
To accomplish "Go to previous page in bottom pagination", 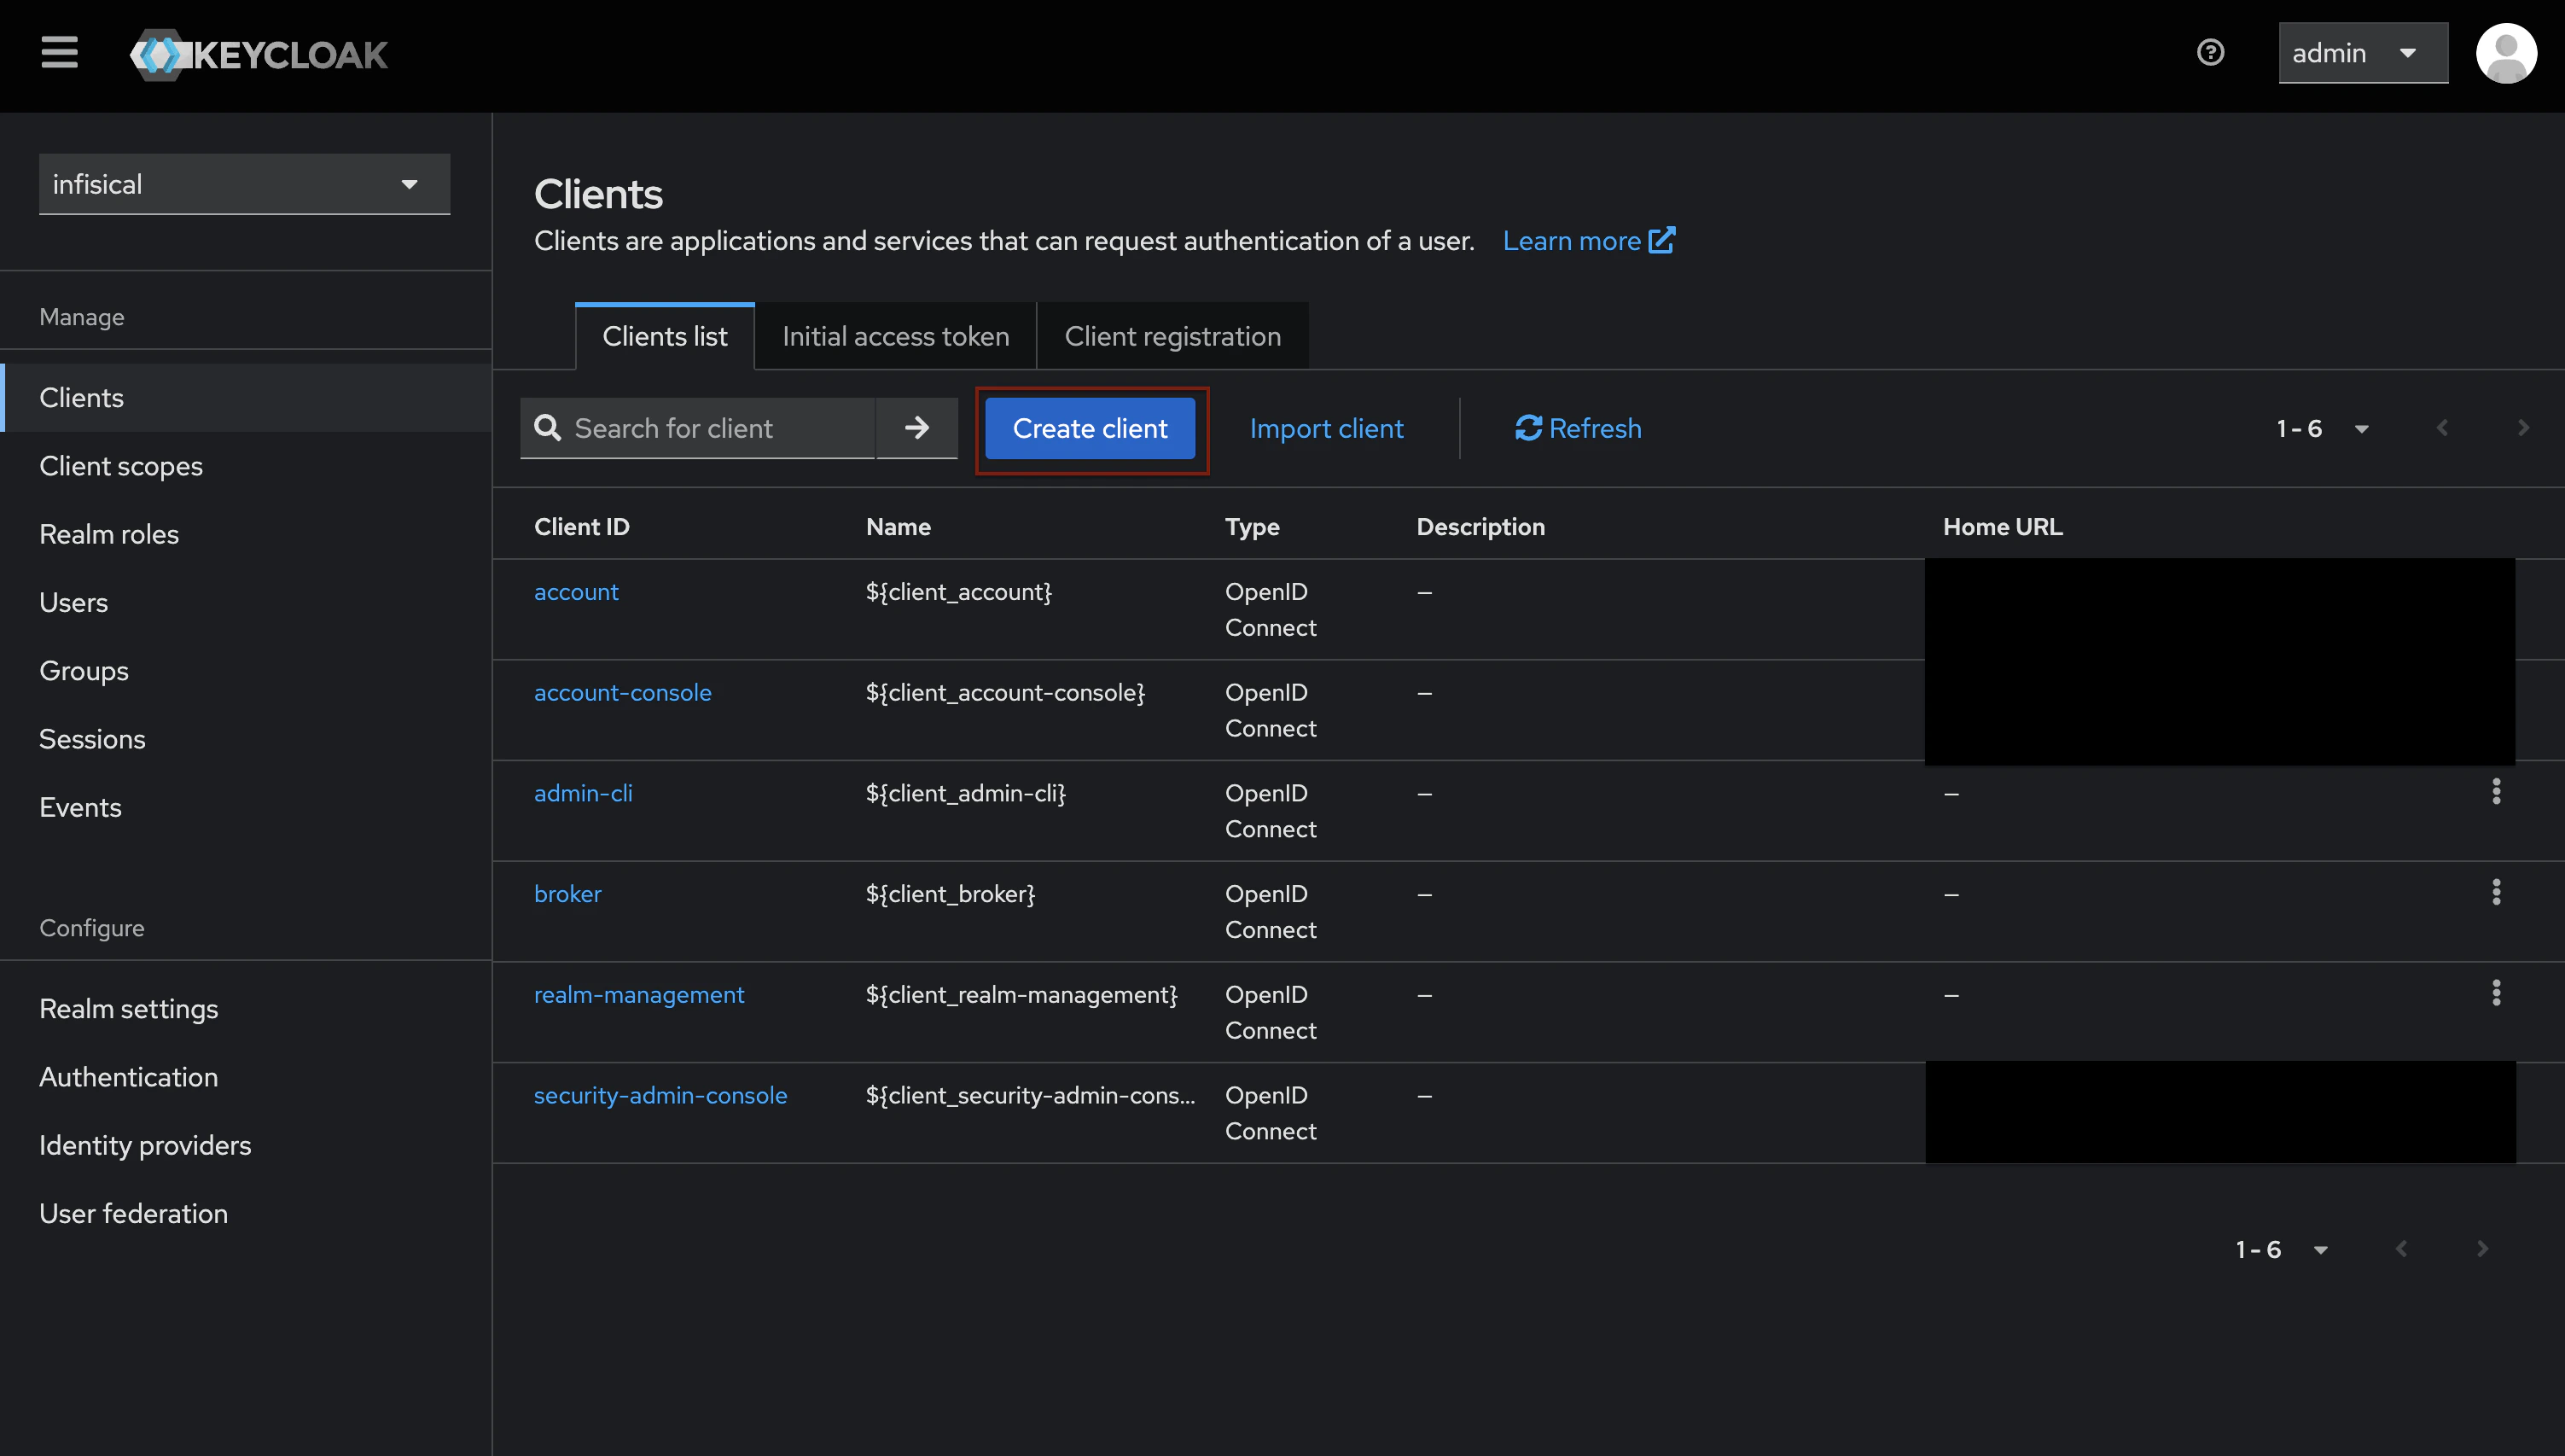I will [2401, 1249].
